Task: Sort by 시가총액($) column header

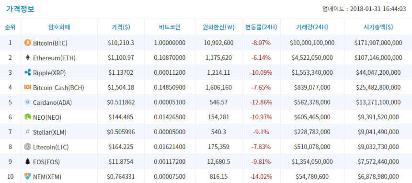Action: point(378,27)
